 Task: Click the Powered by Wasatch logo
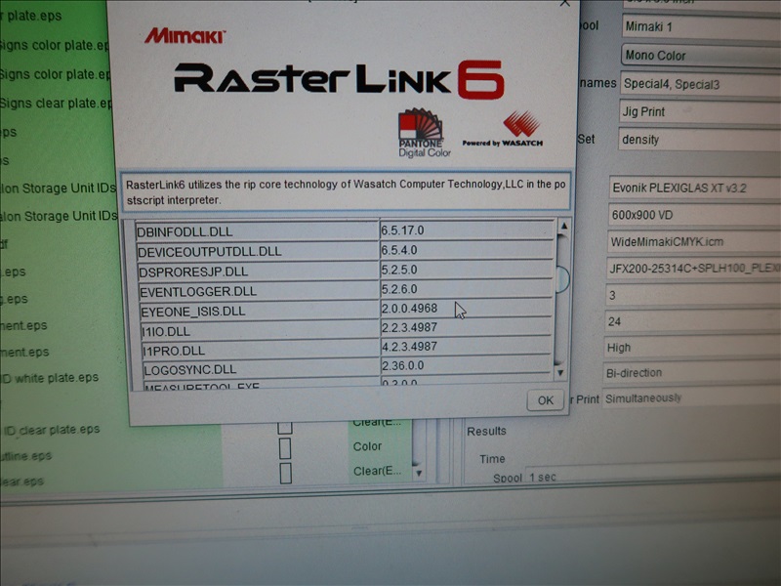click(x=503, y=131)
